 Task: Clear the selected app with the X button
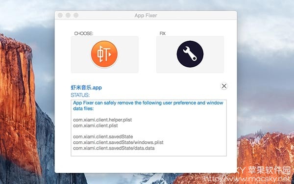(x=224, y=86)
